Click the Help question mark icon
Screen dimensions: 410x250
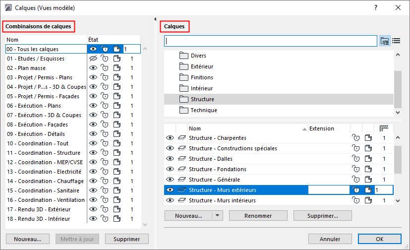click(x=376, y=7)
